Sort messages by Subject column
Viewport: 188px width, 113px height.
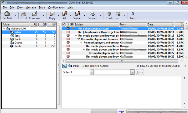[96, 24]
